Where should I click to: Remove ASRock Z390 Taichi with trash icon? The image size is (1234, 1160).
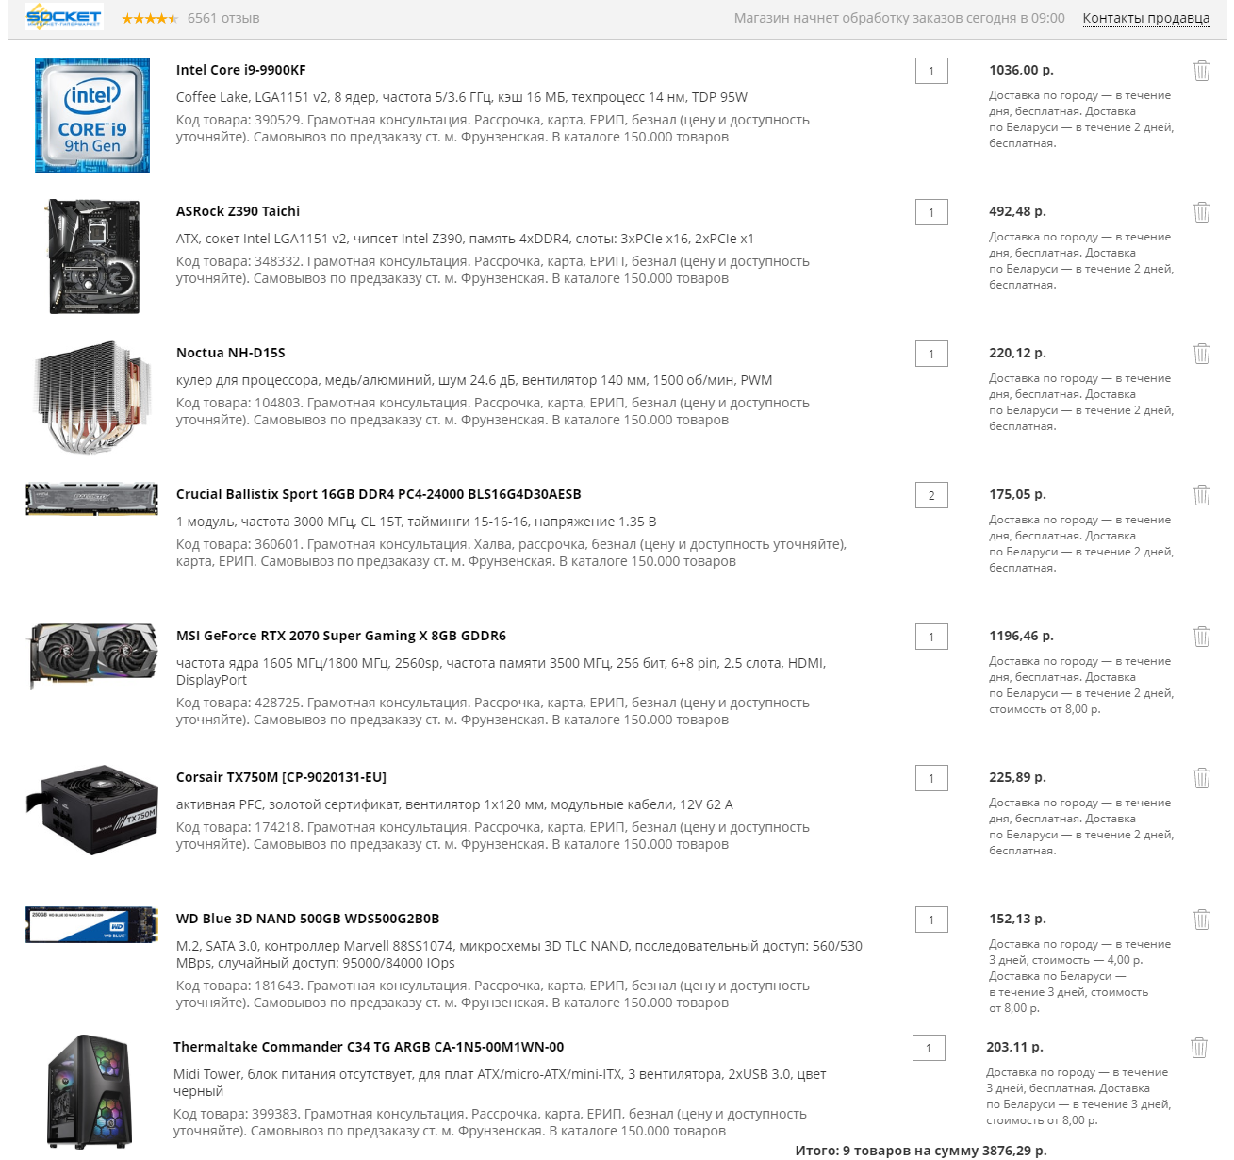[1202, 212]
